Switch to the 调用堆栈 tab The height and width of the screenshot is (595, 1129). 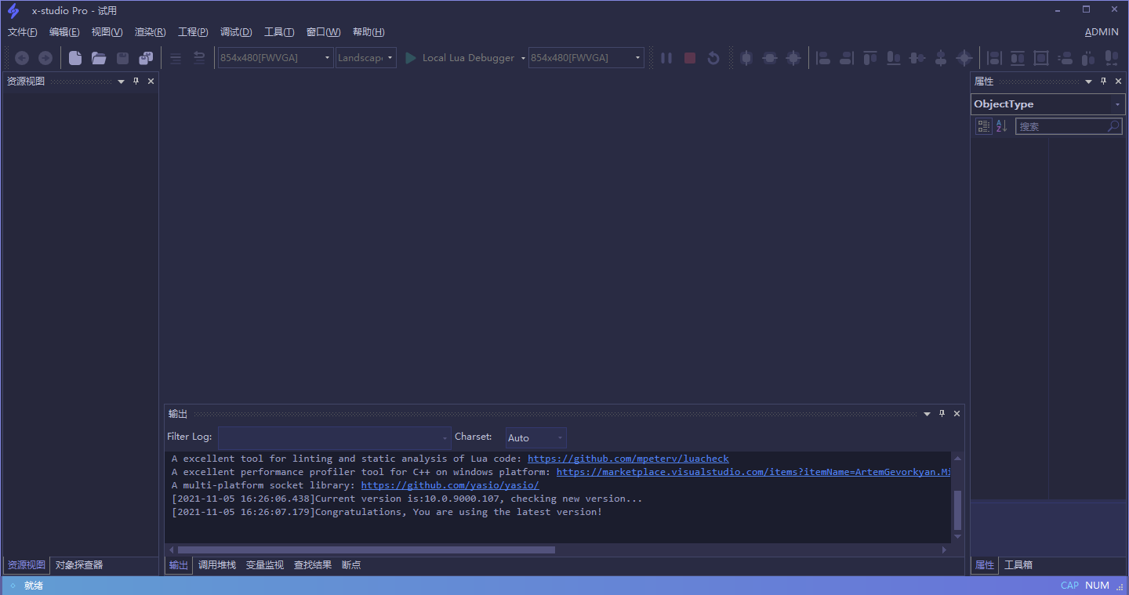217,565
